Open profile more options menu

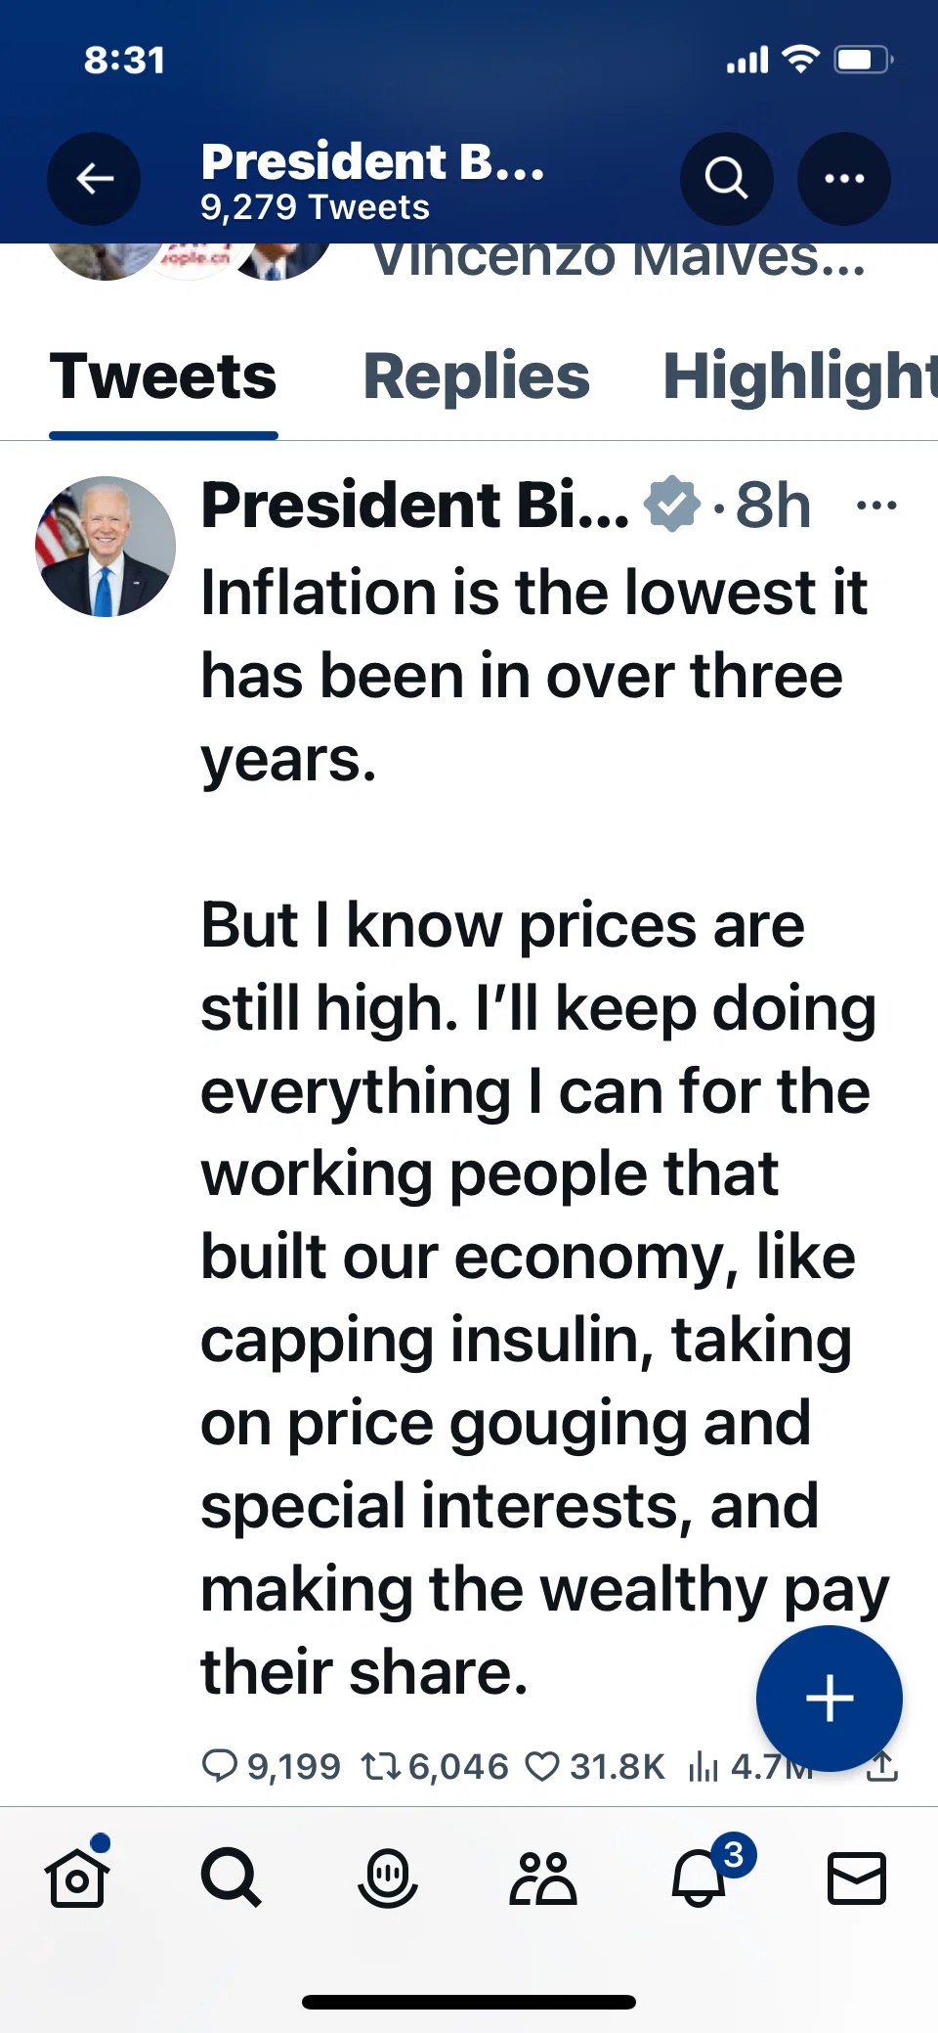pyautogui.click(x=844, y=179)
